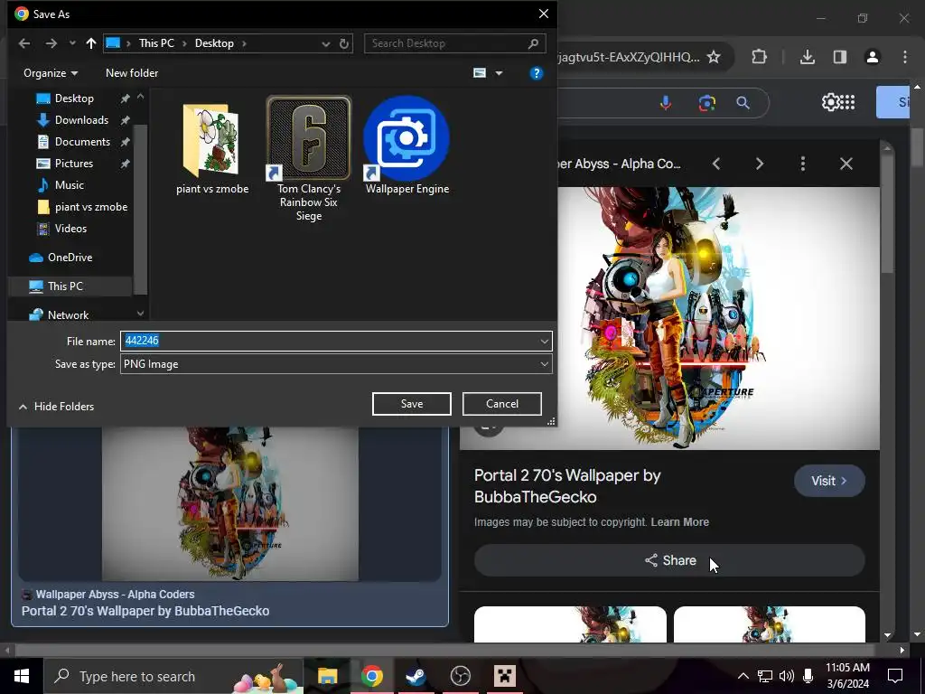Click taskbar search box
This screenshot has width=925, height=694.
(x=173, y=676)
